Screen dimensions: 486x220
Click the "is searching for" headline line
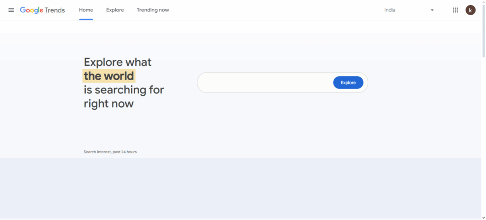click(x=124, y=90)
